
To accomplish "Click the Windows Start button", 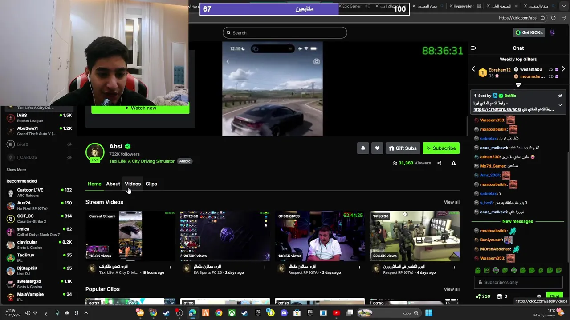I will [x=429, y=313].
